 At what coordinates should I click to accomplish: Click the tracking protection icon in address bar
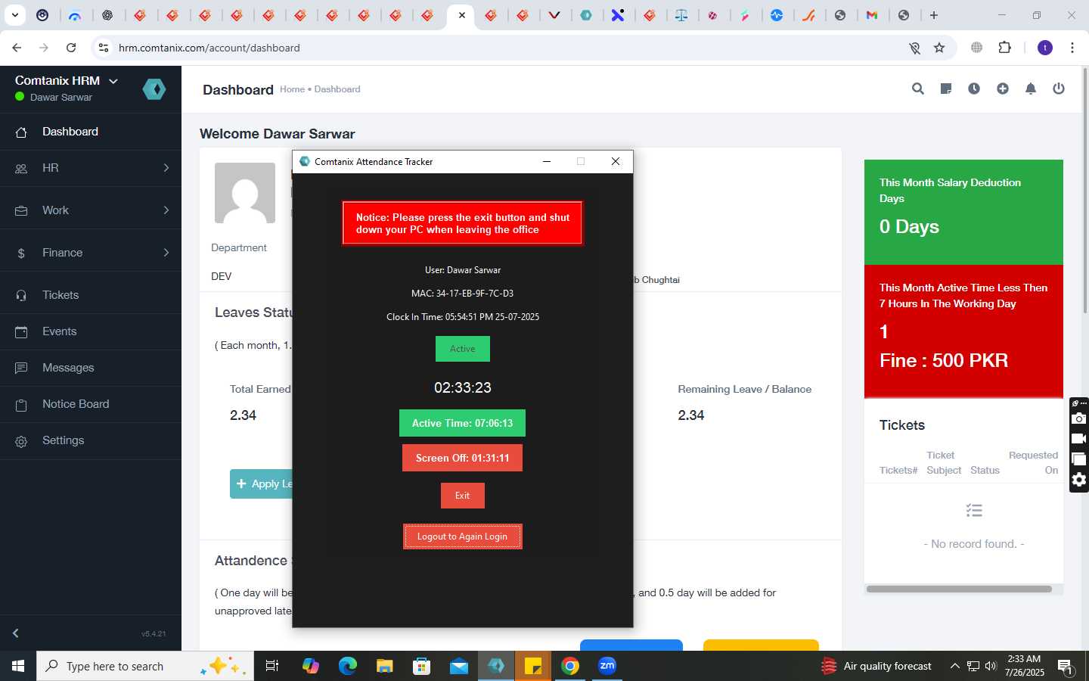pos(914,48)
